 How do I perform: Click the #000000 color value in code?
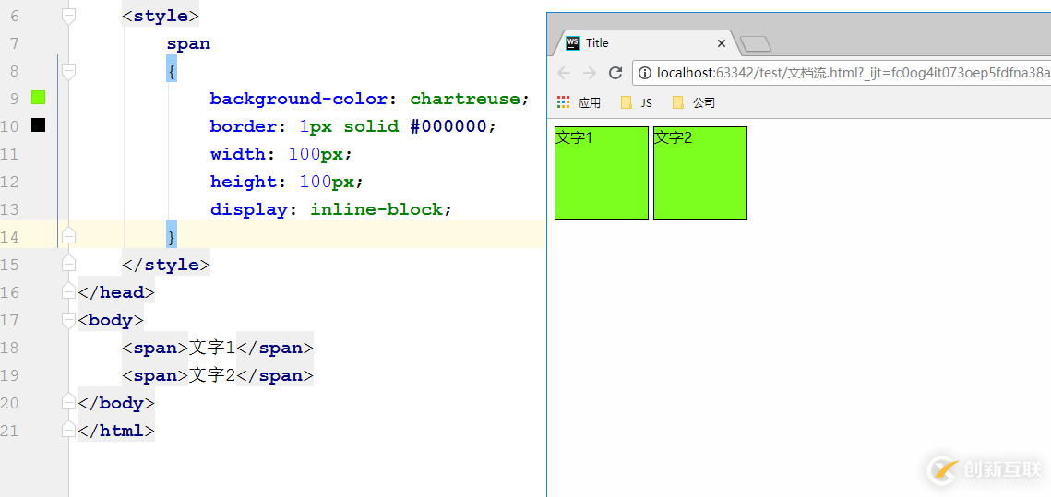448,126
